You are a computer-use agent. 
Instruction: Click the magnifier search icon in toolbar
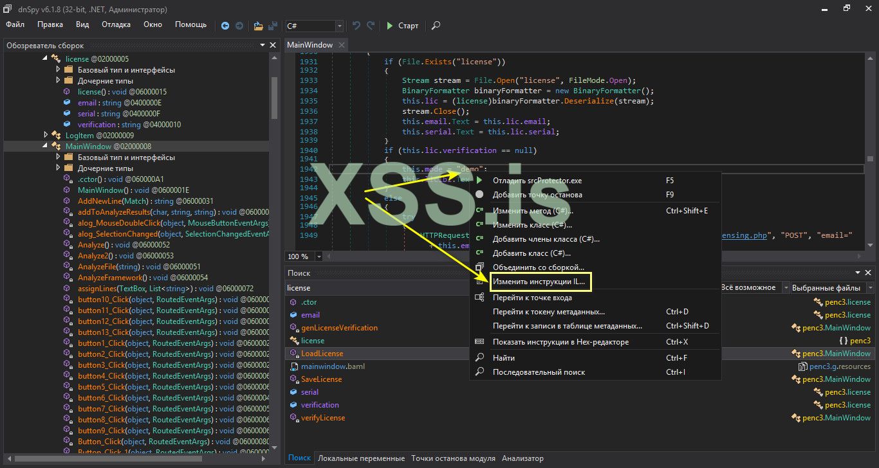pos(436,26)
